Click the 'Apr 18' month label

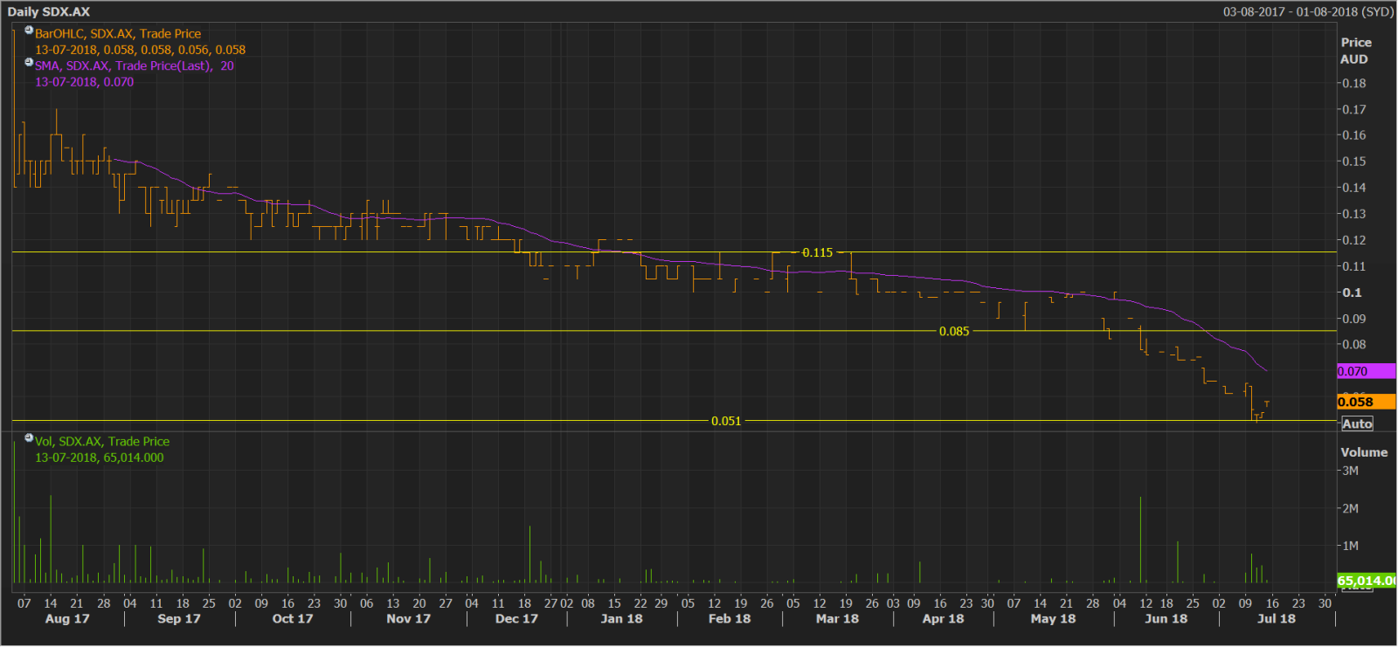(x=943, y=618)
